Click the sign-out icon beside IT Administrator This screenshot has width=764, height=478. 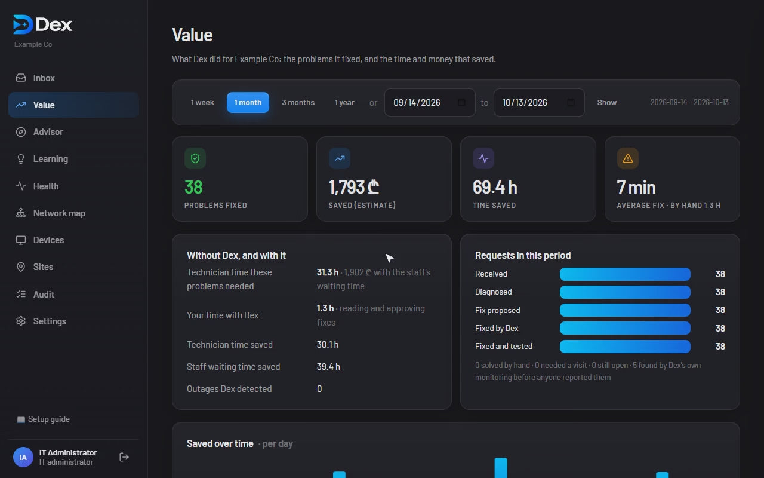point(124,457)
